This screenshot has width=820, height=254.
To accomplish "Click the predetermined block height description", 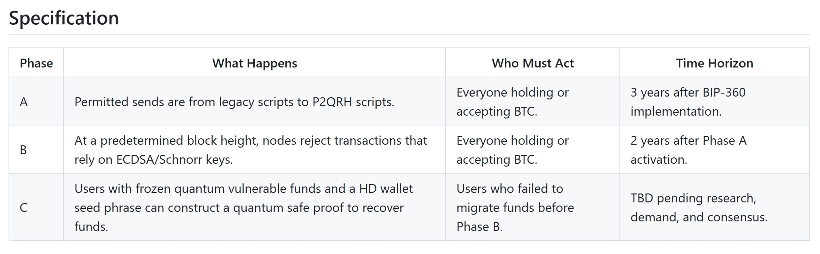I will coord(250,150).
